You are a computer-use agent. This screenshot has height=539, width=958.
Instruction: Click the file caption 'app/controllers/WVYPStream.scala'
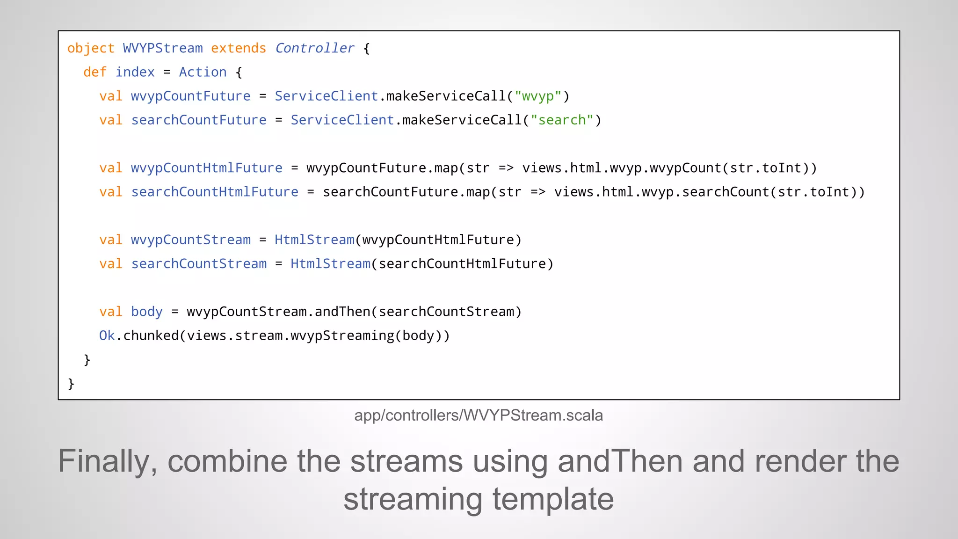[479, 415]
